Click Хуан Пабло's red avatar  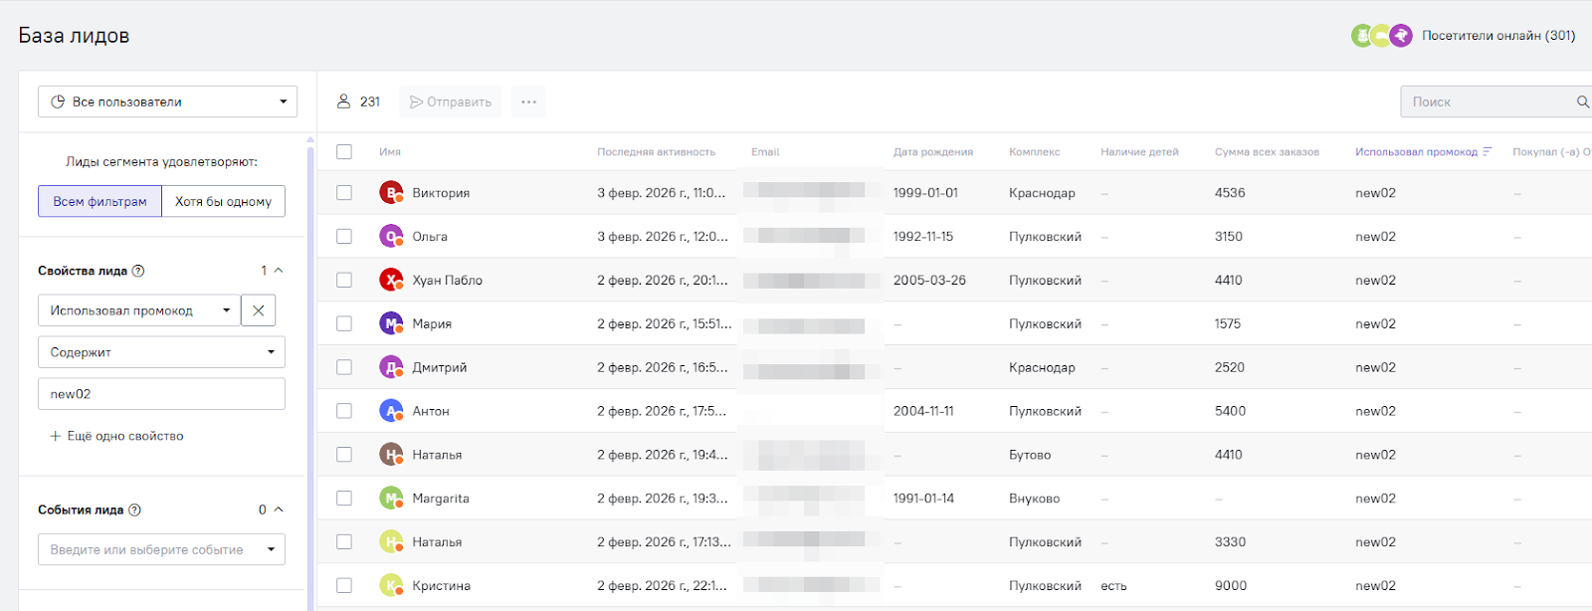click(391, 281)
